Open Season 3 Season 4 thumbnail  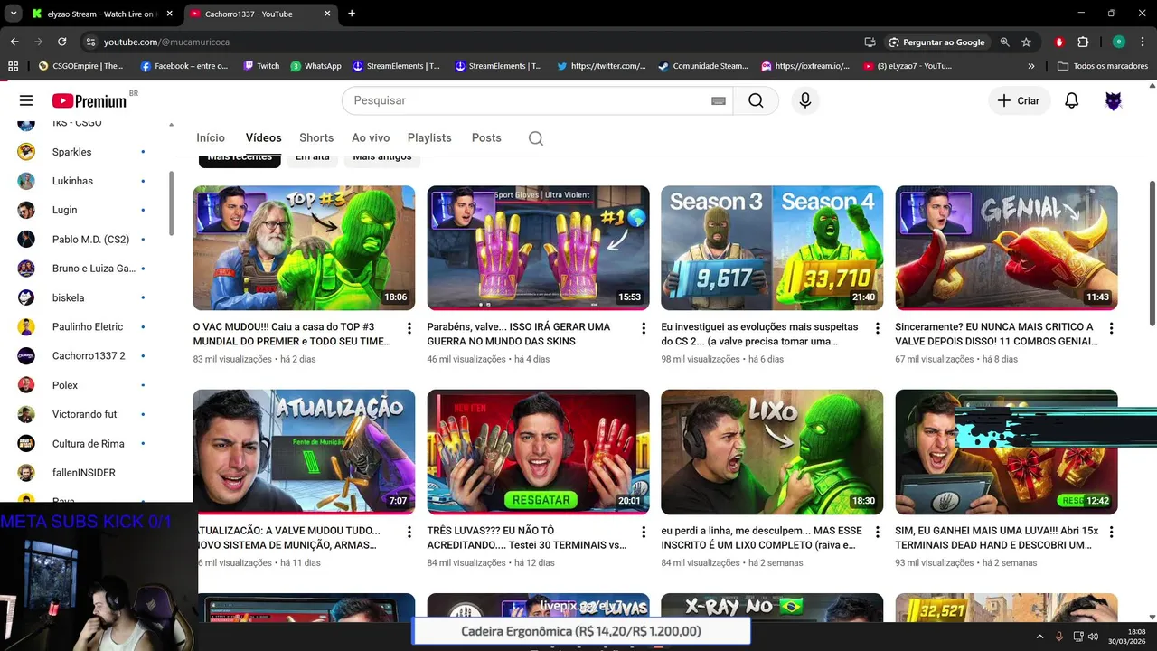772,248
